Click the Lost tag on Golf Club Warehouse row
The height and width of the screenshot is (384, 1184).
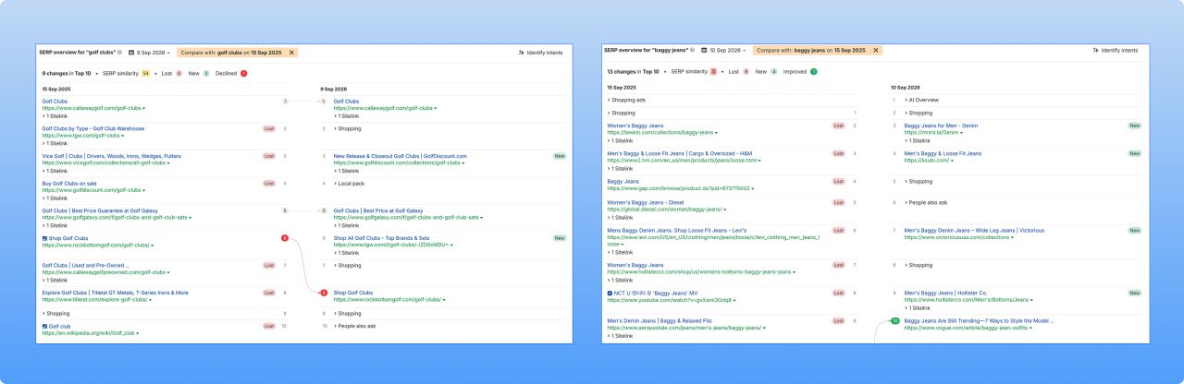(269, 128)
